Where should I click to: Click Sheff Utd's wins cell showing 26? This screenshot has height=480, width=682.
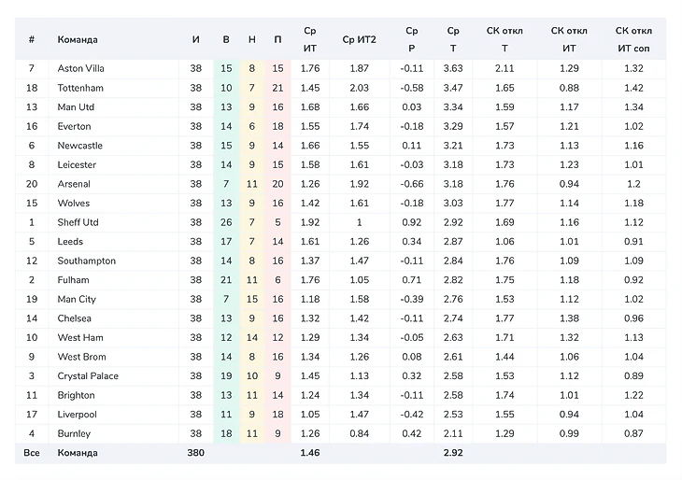point(226,222)
